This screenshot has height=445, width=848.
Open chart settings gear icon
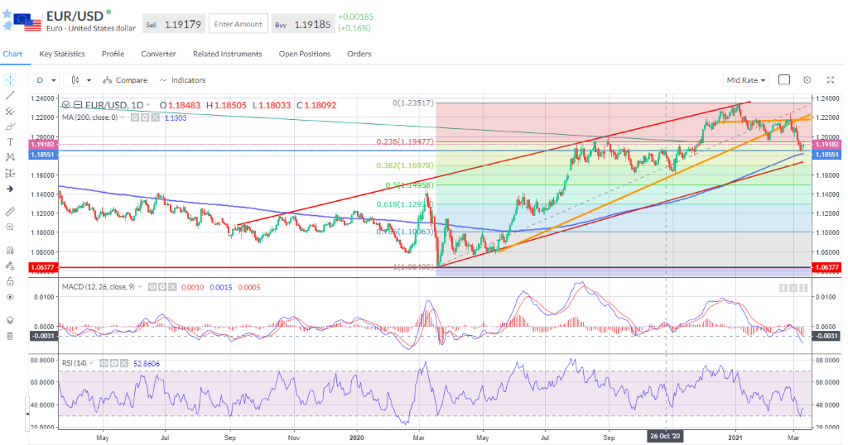tap(807, 80)
